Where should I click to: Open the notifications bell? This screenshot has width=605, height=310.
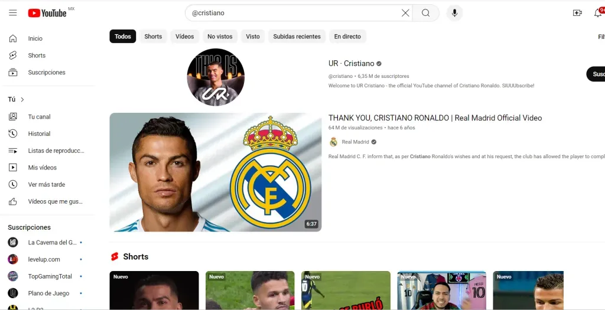[597, 13]
